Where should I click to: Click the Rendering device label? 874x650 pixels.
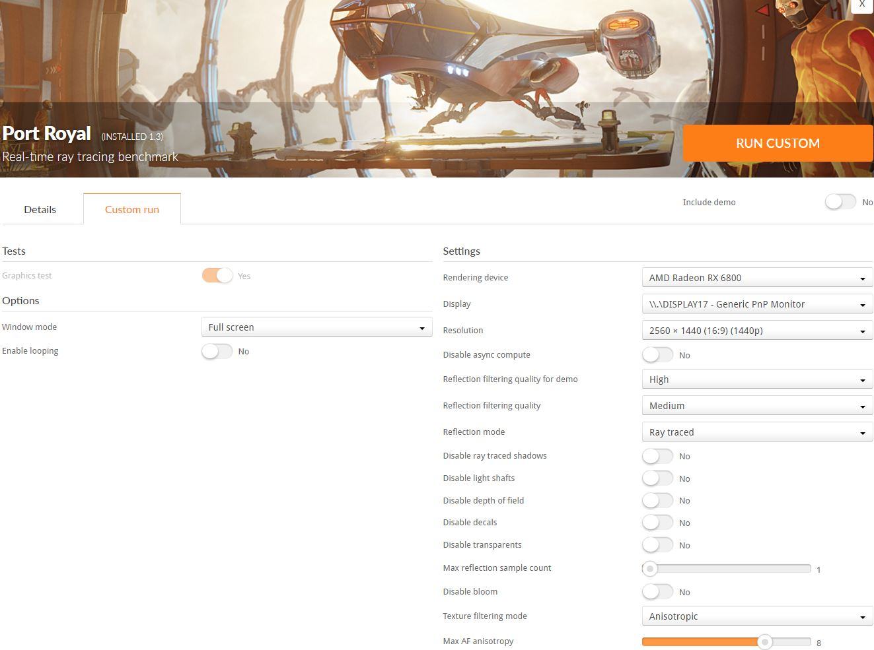coord(476,278)
